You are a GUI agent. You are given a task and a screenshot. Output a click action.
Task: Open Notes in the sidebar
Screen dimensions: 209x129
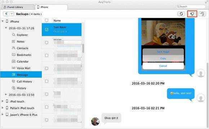(x=21, y=42)
